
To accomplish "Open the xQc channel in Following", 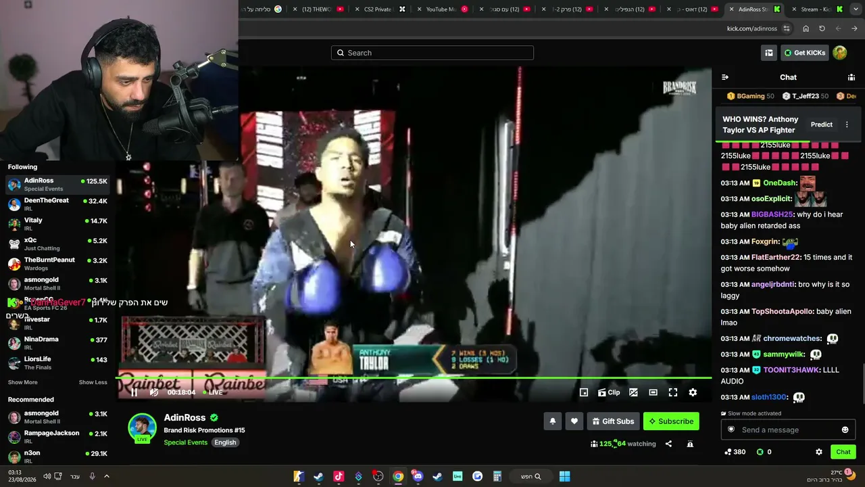I will (58, 243).
